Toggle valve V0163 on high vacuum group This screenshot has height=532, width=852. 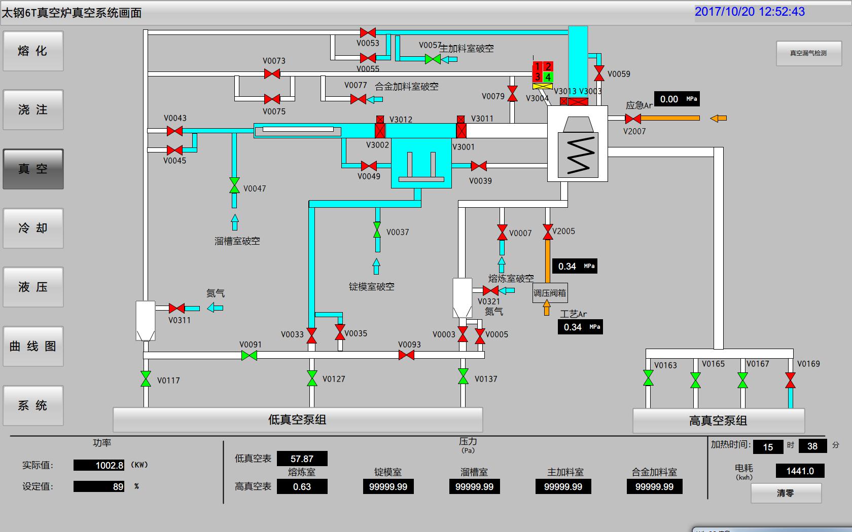648,378
